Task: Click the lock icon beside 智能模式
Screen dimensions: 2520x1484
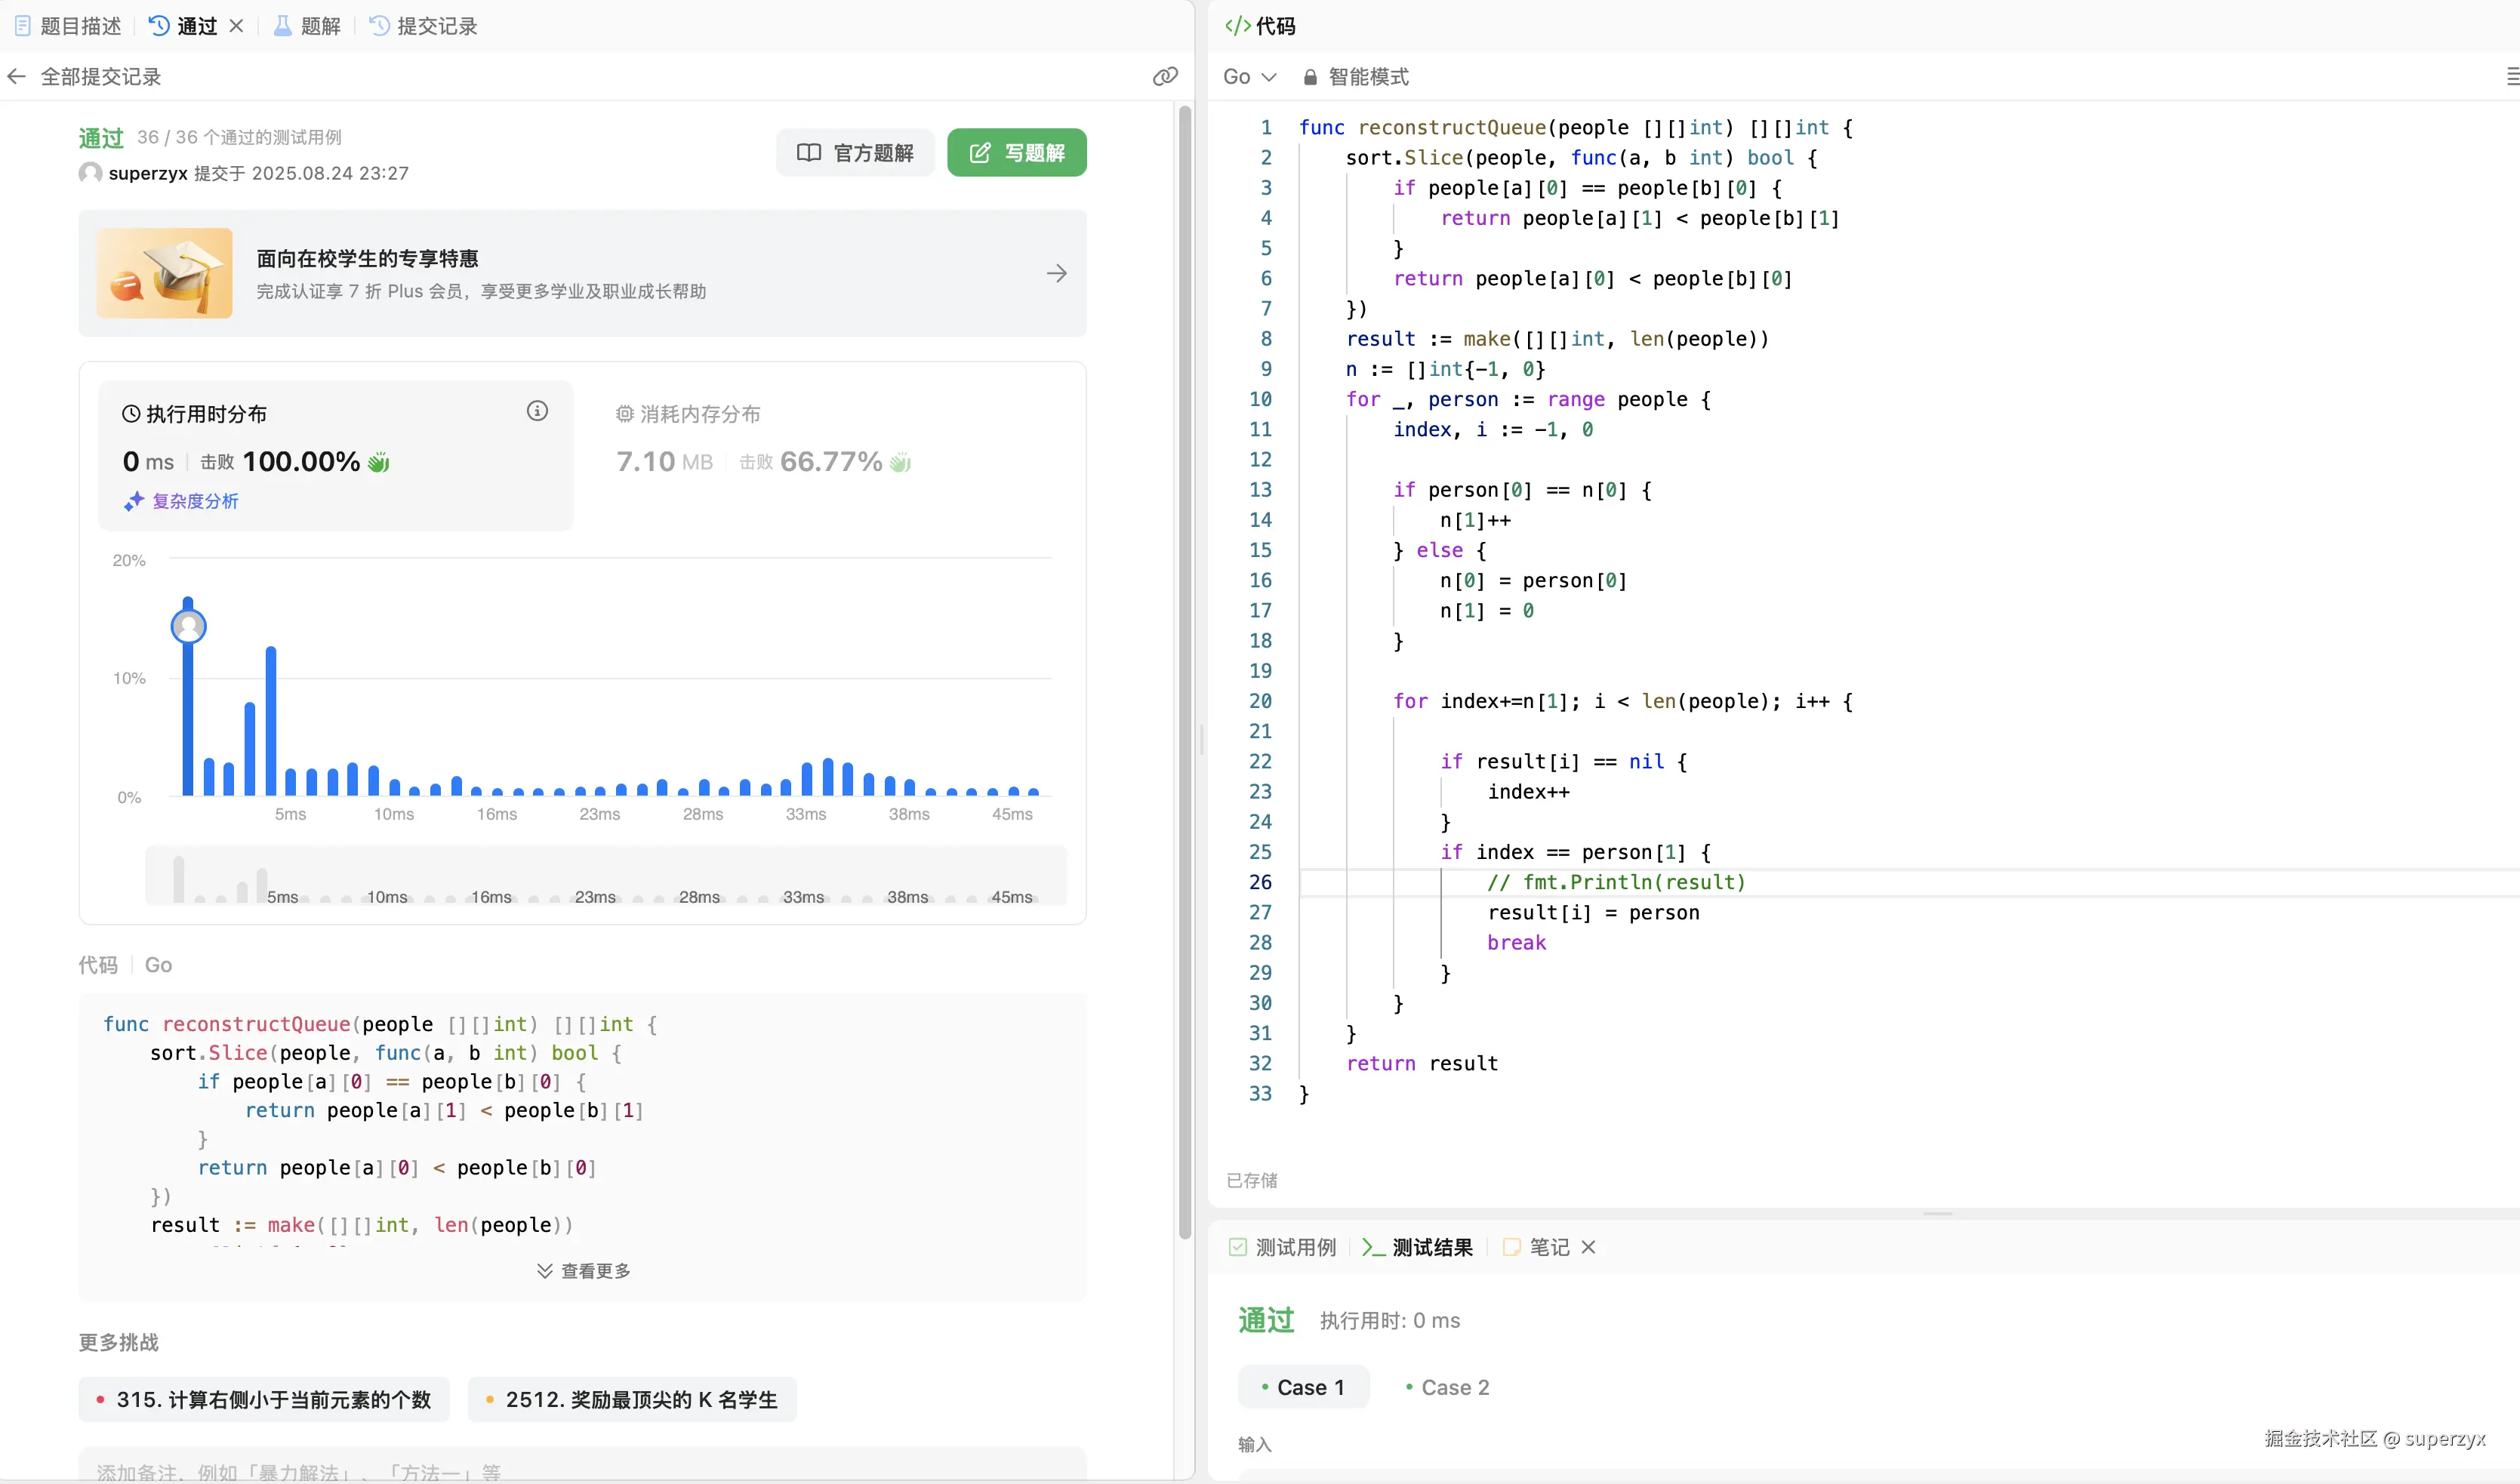Action: [x=1310, y=77]
